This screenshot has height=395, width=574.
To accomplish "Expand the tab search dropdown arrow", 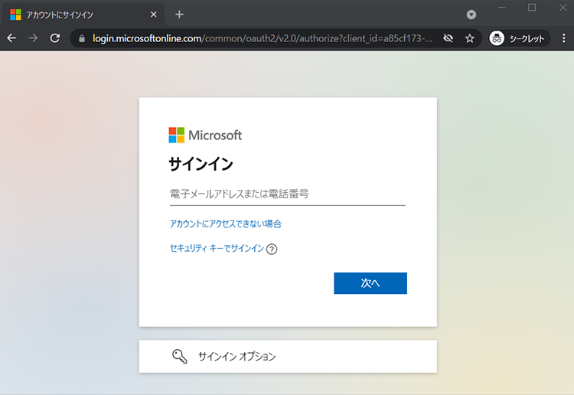I will [x=471, y=15].
